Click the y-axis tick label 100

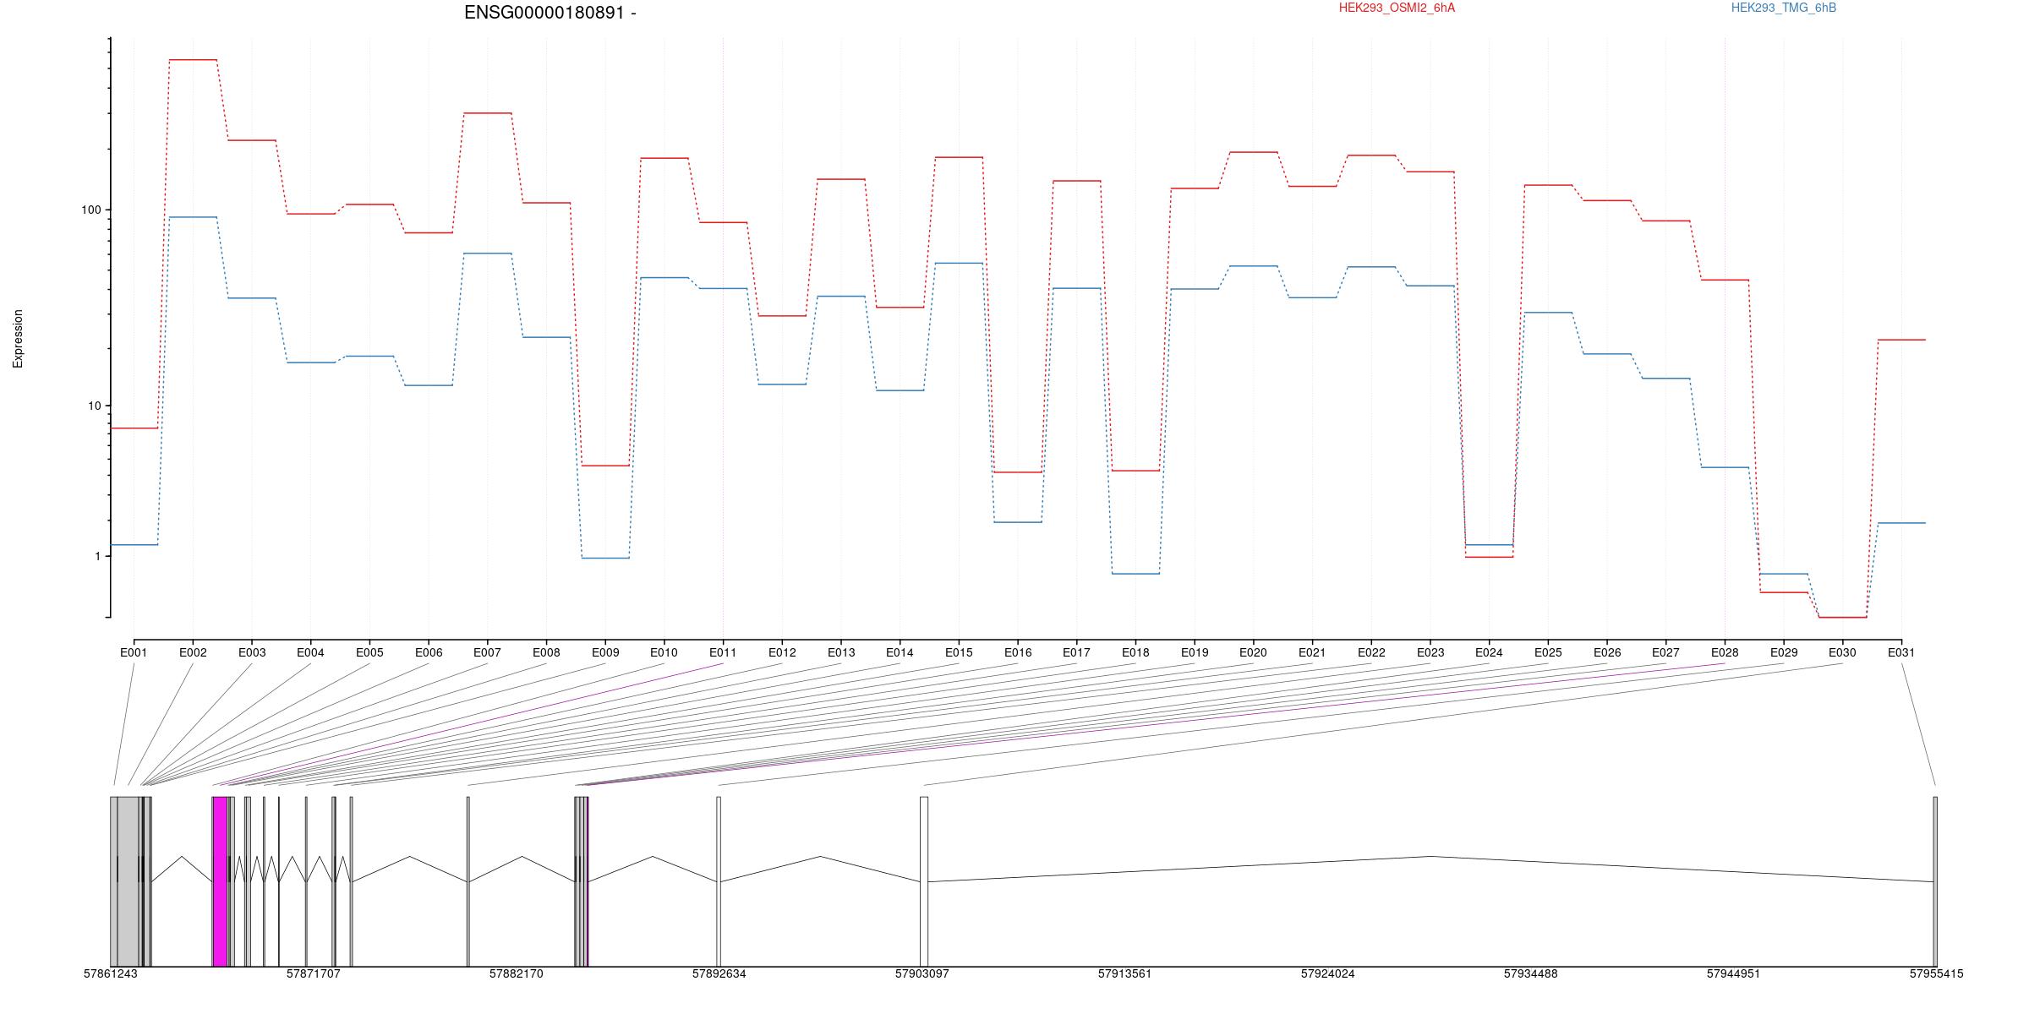[x=90, y=210]
